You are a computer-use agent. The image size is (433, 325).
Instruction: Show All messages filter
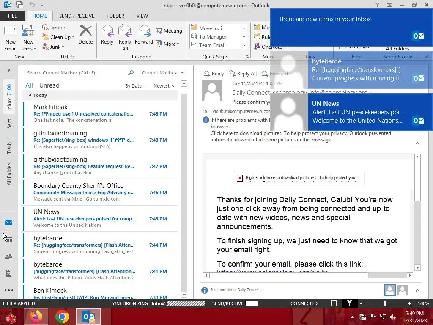tap(29, 85)
